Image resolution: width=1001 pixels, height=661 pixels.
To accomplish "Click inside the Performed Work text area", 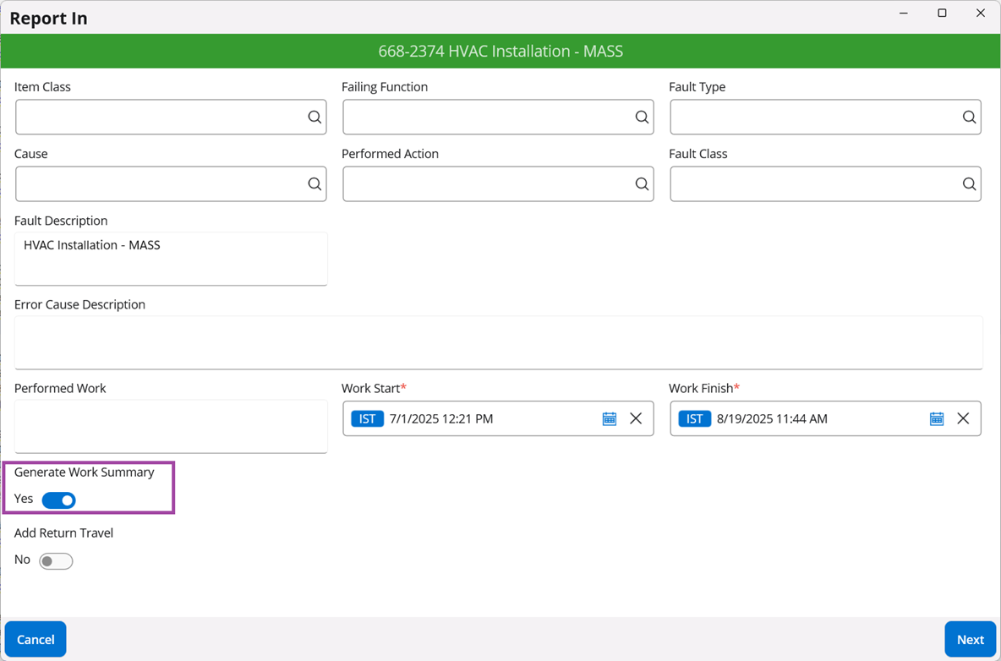I will (171, 426).
